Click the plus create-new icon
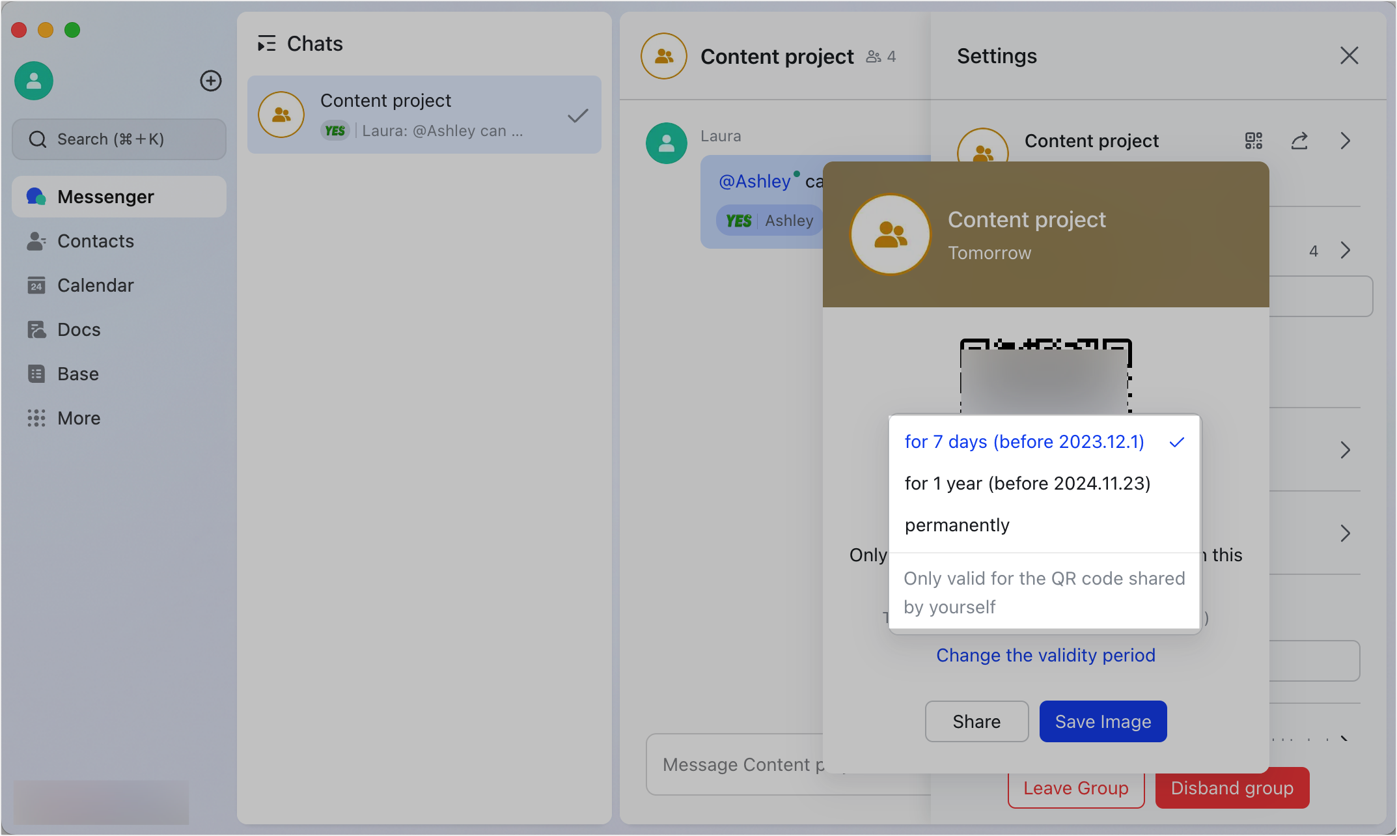 pos(210,81)
